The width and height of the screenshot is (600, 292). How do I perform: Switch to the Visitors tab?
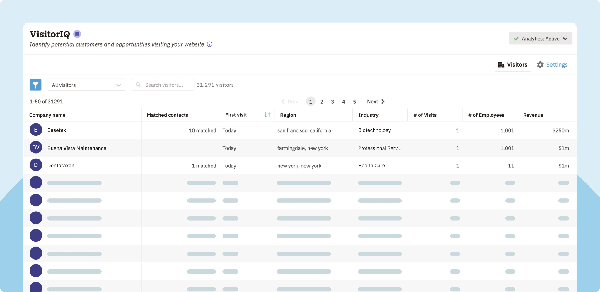pos(517,65)
